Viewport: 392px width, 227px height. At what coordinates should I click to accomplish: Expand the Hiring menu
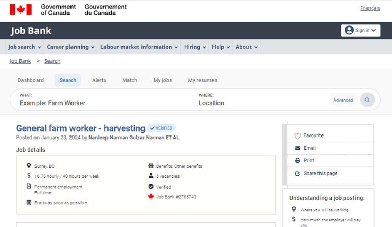[195, 47]
